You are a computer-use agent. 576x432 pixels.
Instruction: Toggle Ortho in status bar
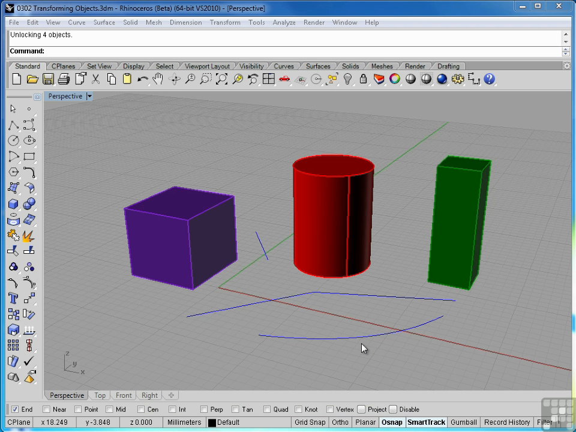[x=340, y=422]
